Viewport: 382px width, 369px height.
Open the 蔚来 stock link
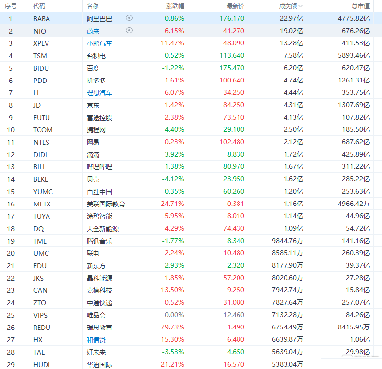point(93,31)
